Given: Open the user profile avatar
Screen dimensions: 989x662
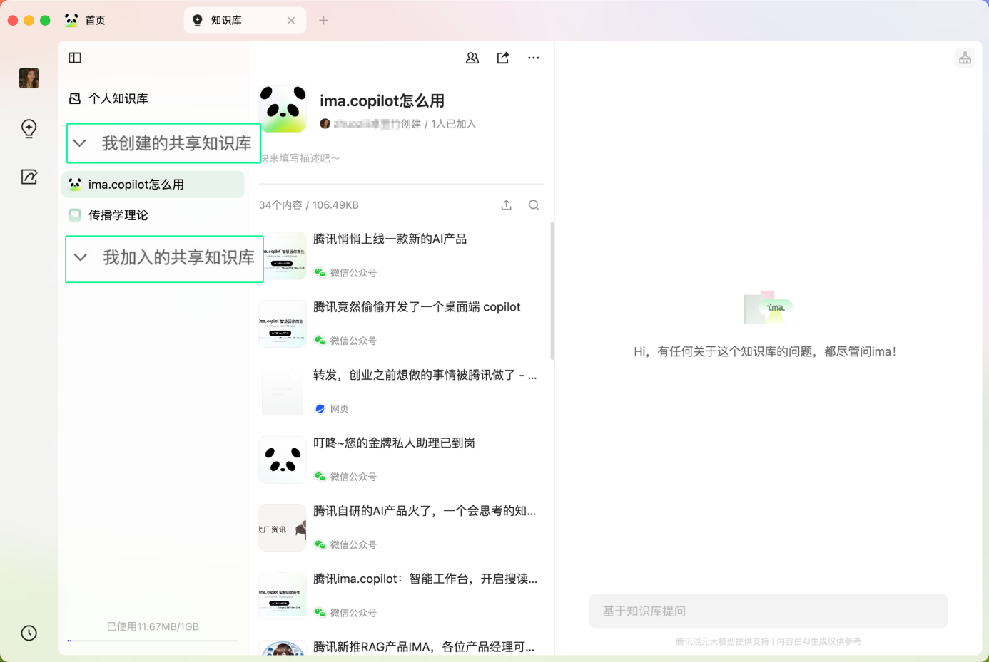Looking at the screenshot, I should click(29, 78).
